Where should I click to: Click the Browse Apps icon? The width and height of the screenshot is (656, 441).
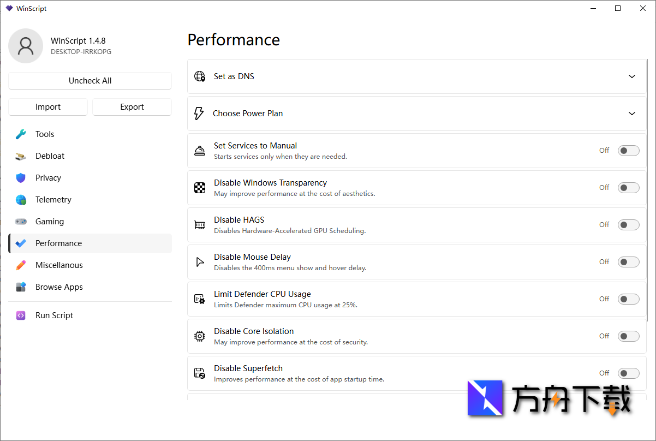pos(21,287)
